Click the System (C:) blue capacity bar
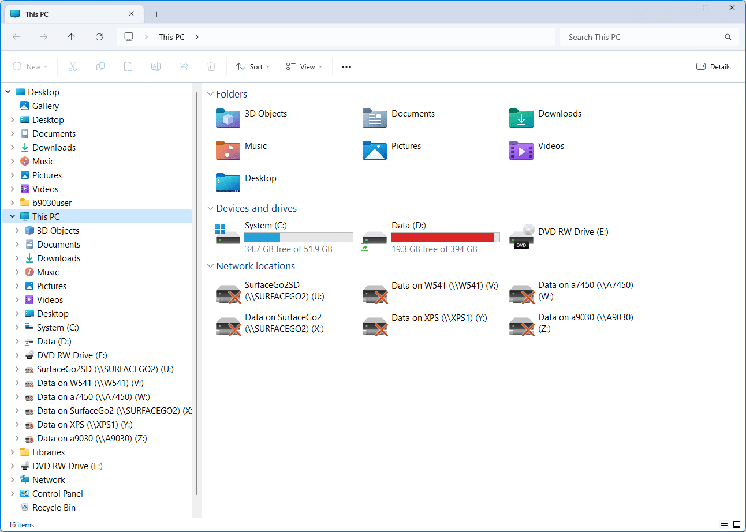 262,237
